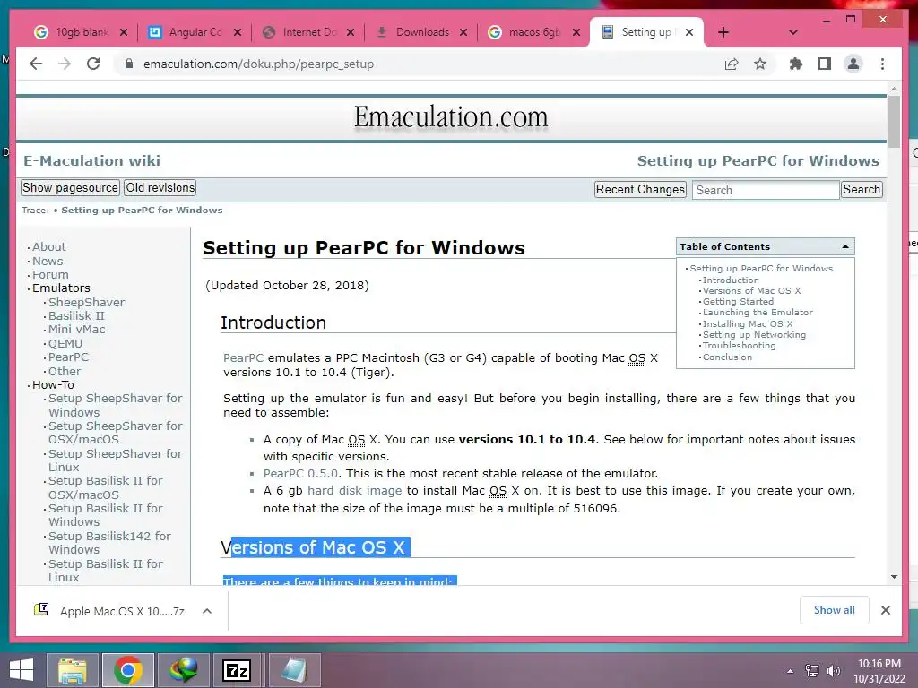Screen dimensions: 918x688
Task: Jump to Installing Mac OS X in contents
Action: 748,323
